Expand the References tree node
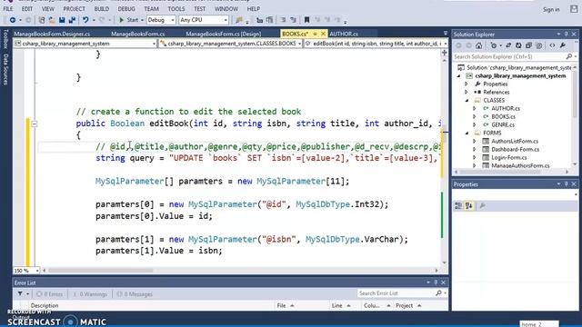Viewport: 582px width, 327px height. coord(467,93)
